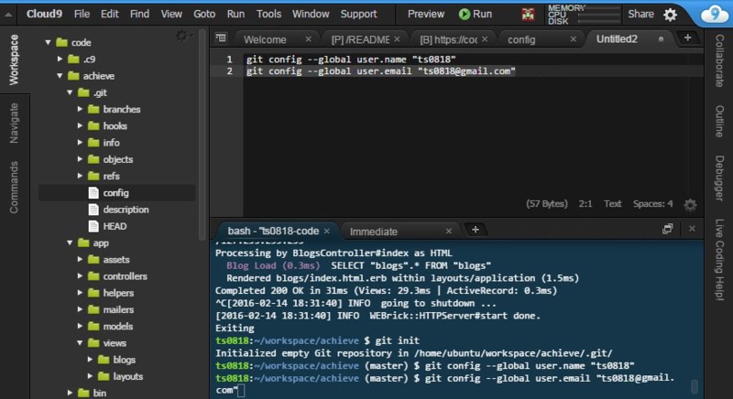This screenshot has width=733, height=399.
Task: Open the Navigate side panel
Action: (x=14, y=123)
